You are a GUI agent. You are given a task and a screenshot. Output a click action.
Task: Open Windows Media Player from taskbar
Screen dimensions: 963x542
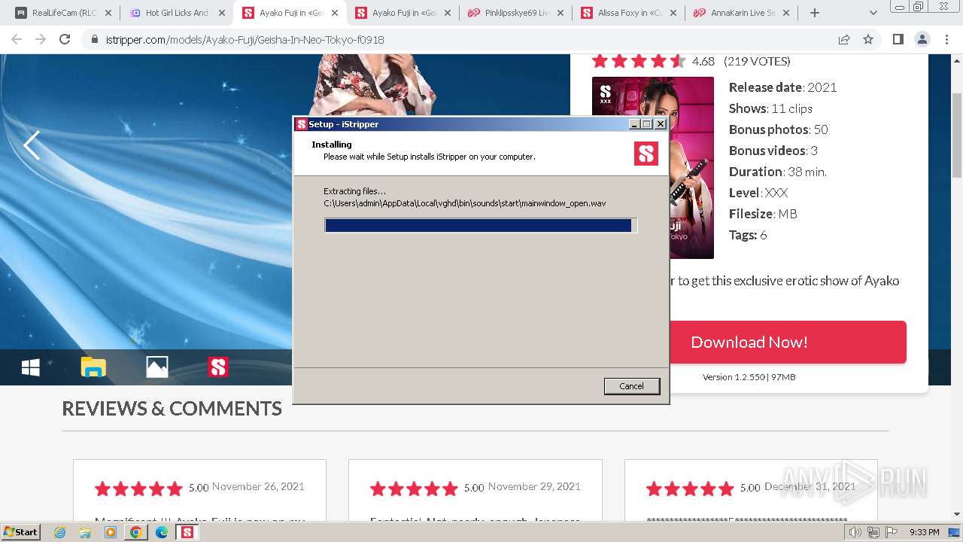click(111, 532)
